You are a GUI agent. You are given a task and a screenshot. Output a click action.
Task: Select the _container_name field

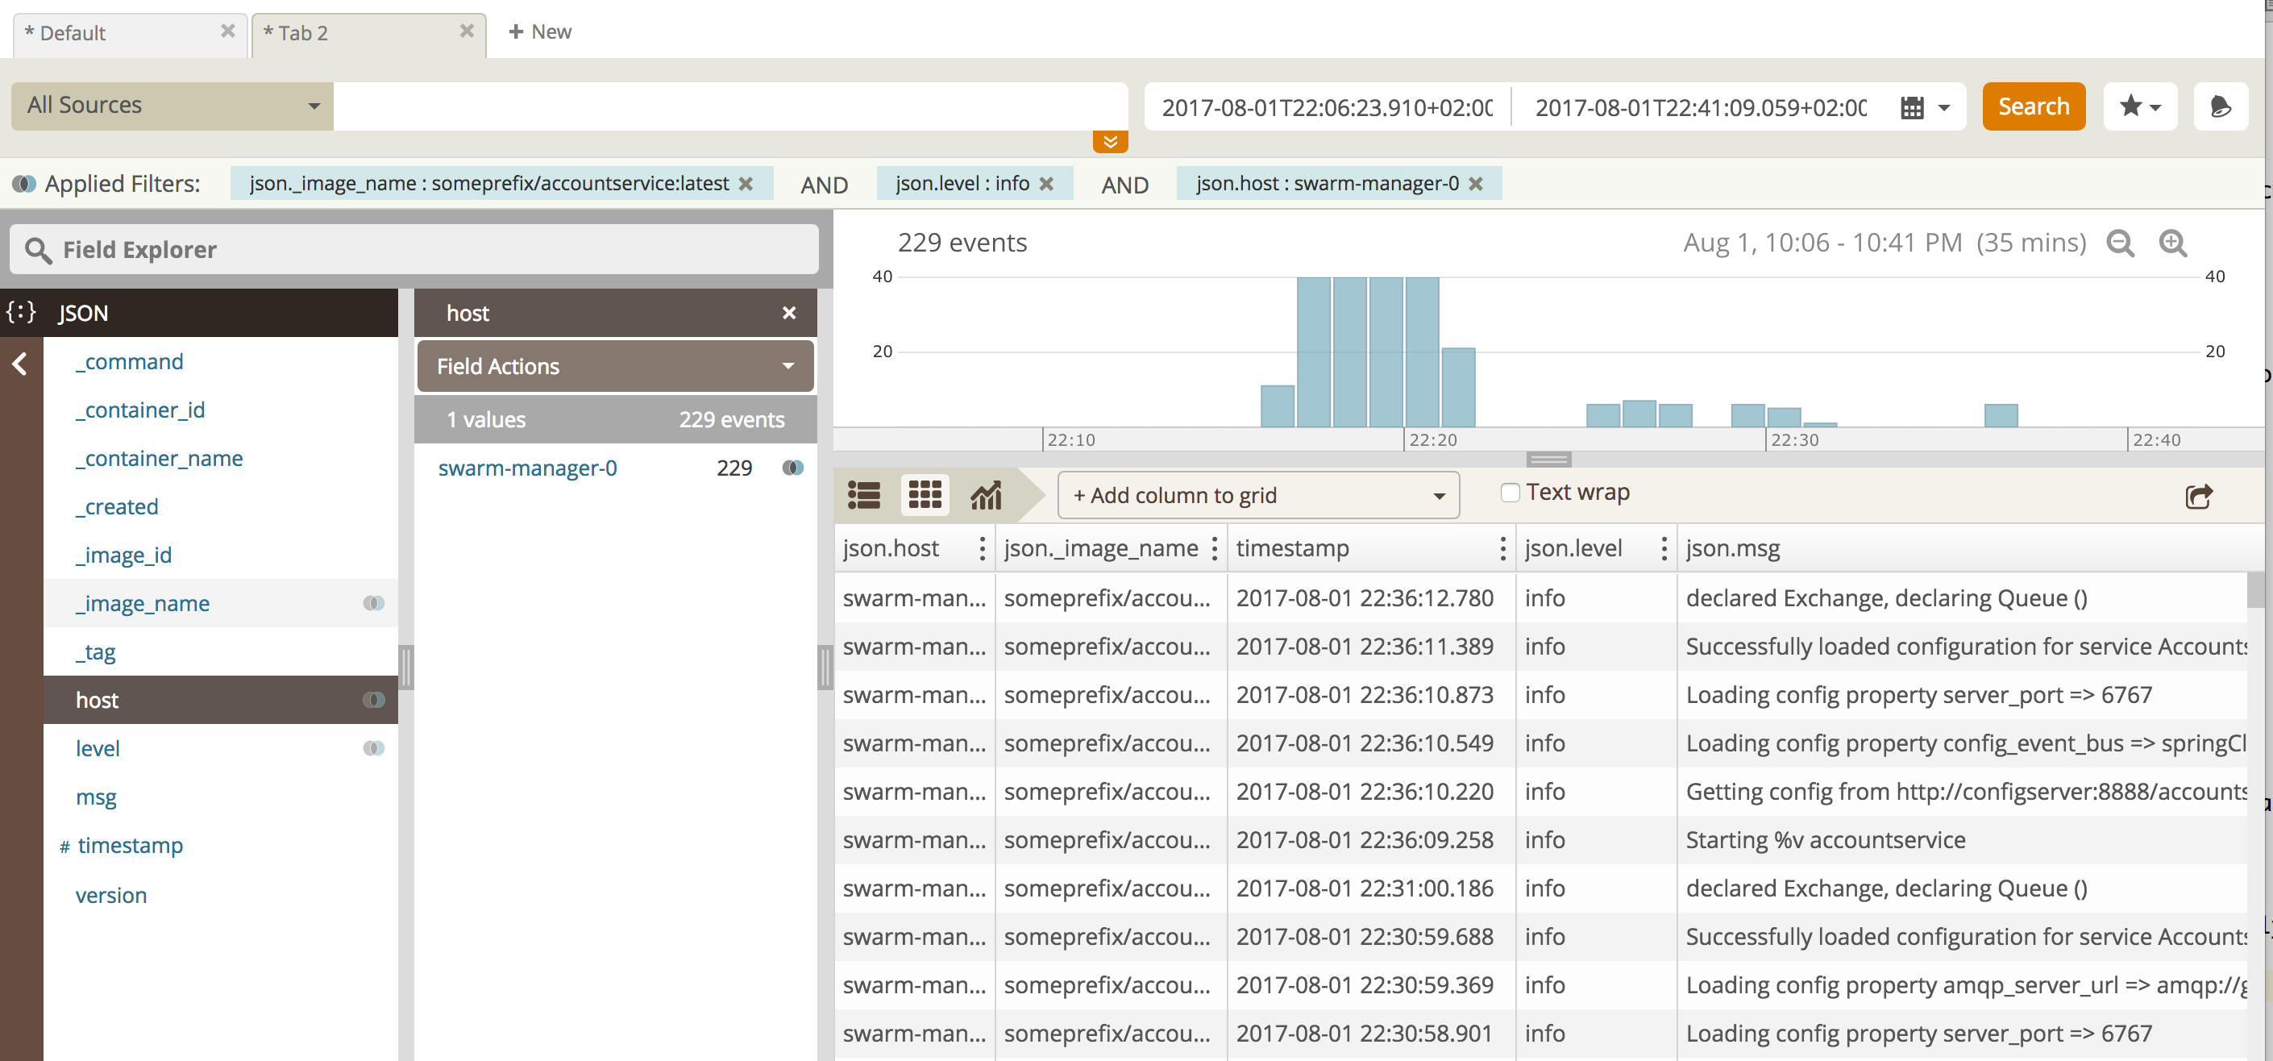coord(159,459)
